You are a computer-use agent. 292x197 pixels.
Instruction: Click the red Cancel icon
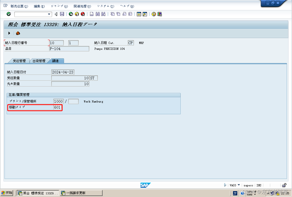[x=83, y=14]
